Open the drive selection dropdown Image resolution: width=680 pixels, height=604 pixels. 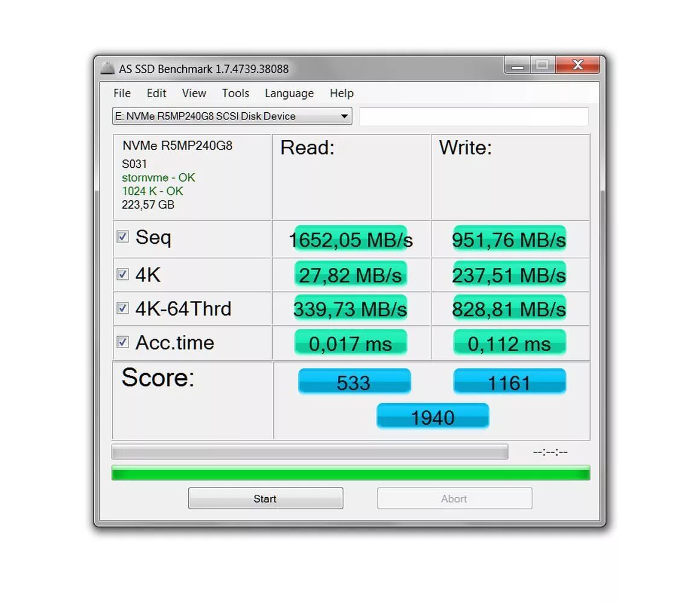click(232, 116)
